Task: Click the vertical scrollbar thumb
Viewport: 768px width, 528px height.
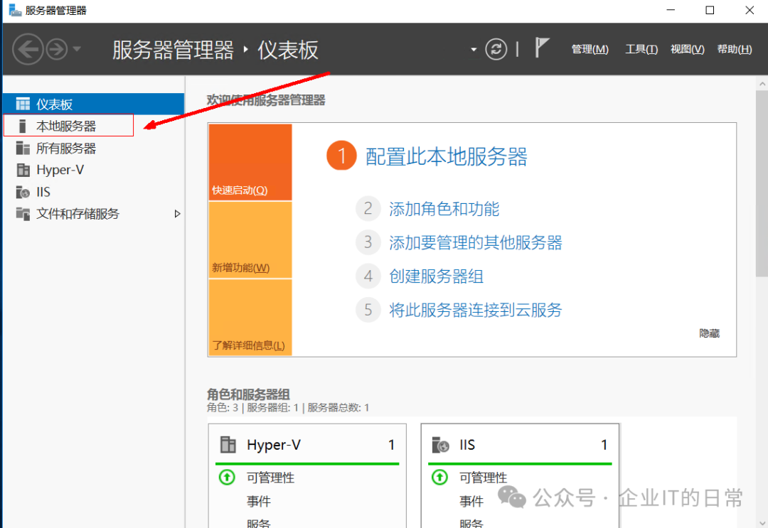Action: coord(762,184)
